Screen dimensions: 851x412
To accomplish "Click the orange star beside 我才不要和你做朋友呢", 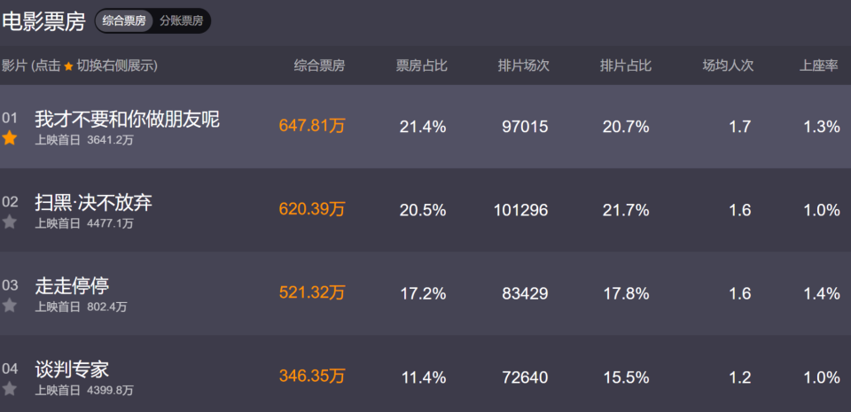I will pos(10,138).
